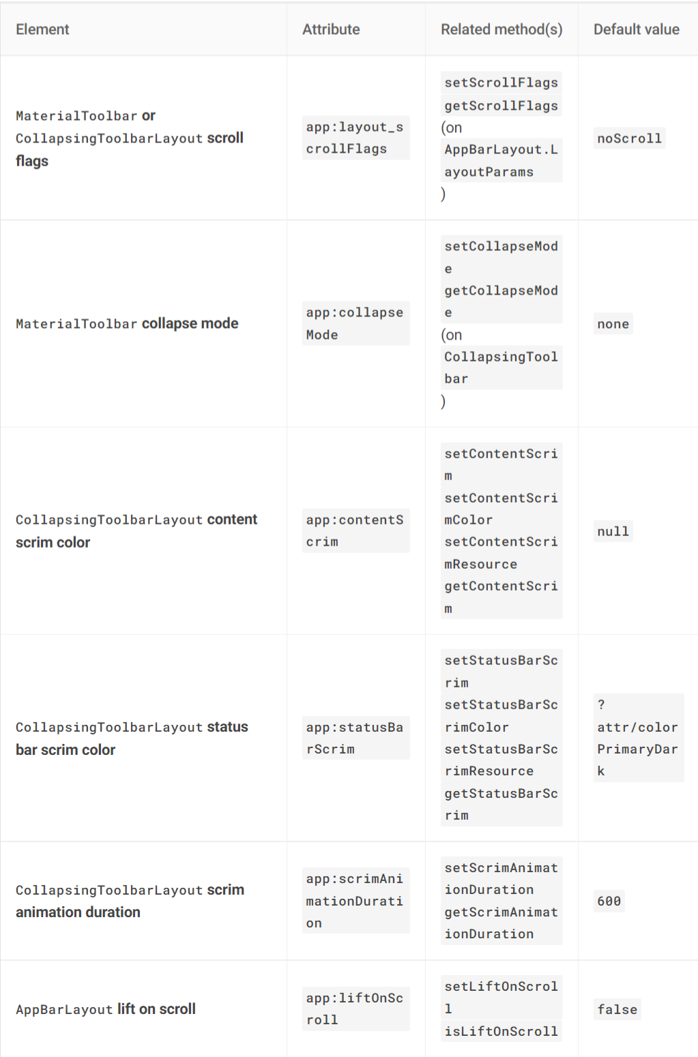Click the MaterialToolbar collapse mode cell
Viewport: 698px width, 1057px height.
[127, 323]
